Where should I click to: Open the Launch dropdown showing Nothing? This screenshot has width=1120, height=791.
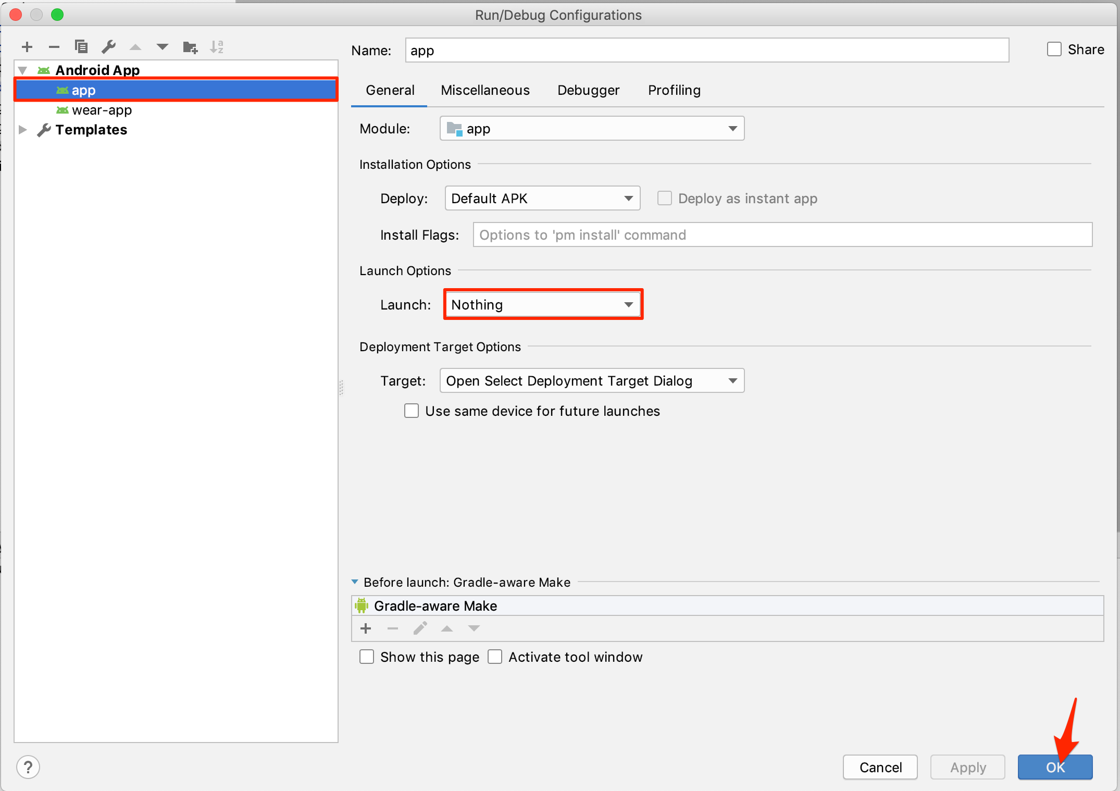[x=543, y=304]
